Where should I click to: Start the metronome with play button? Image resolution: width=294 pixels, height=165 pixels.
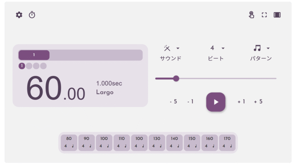pos(216,102)
